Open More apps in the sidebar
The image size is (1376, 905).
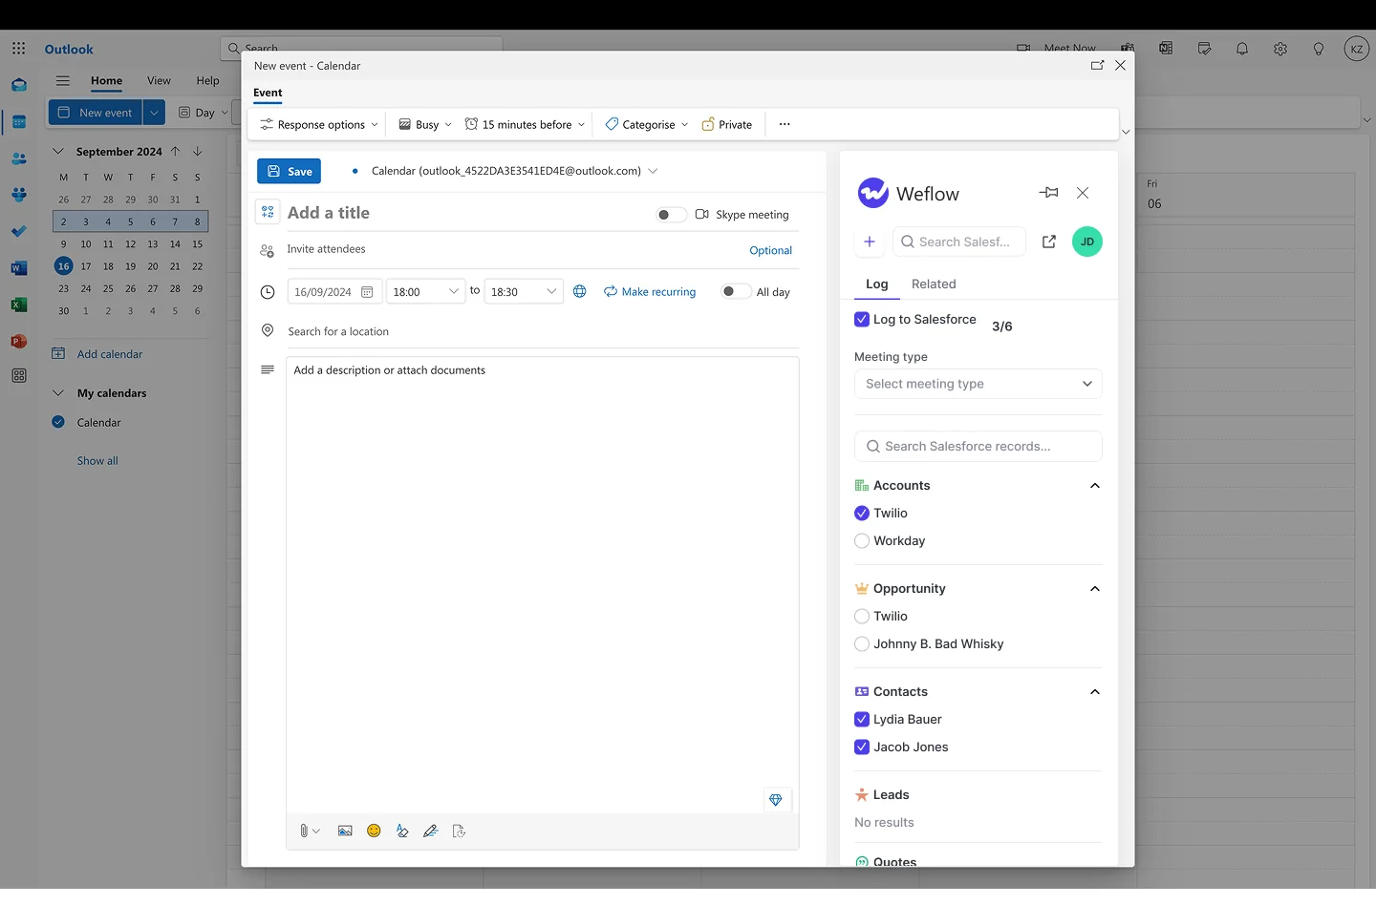pos(19,376)
